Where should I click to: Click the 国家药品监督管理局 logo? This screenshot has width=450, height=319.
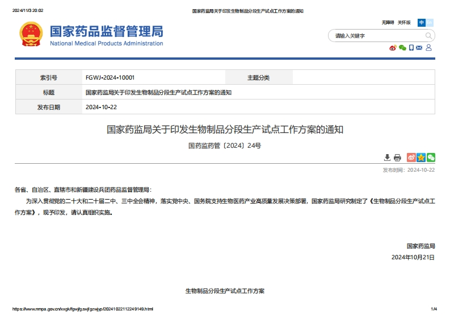click(91, 35)
